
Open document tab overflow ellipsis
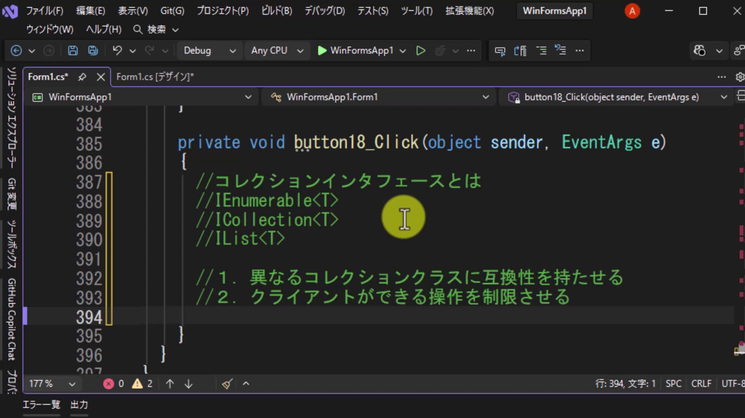coord(721,77)
